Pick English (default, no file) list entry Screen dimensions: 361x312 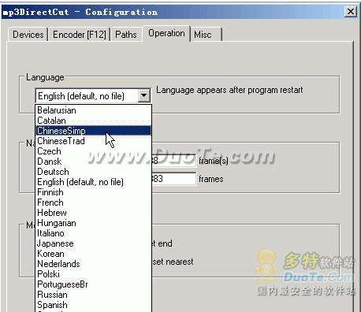tap(93, 182)
